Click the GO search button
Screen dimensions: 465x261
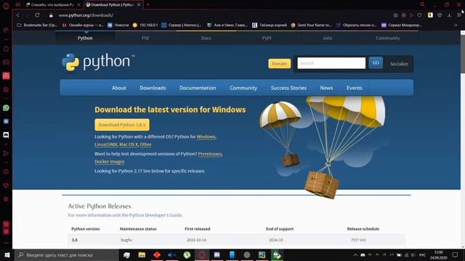376,63
